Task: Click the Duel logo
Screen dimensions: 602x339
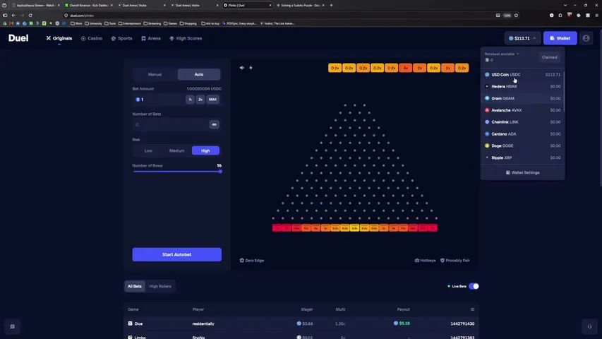Action: coord(18,38)
